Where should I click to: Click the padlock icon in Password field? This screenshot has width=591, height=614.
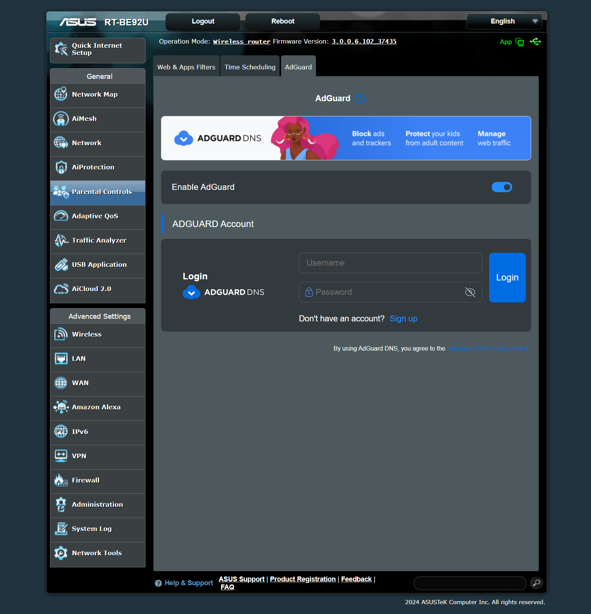(309, 292)
